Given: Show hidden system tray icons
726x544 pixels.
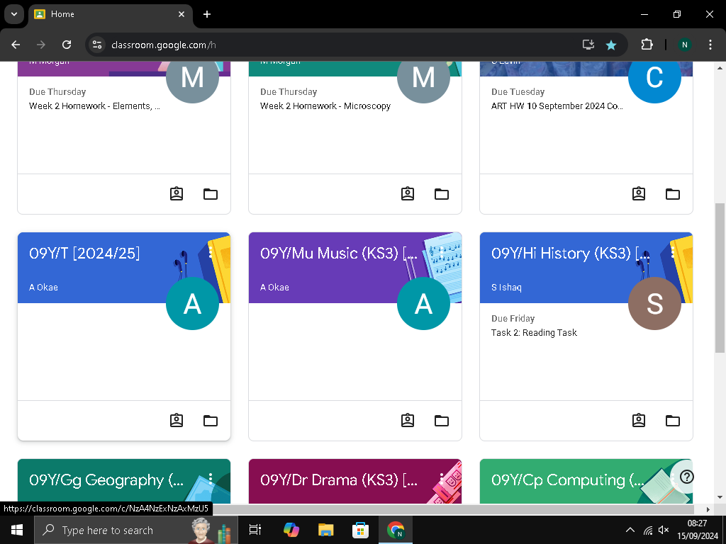Looking at the screenshot, I should tap(630, 530).
